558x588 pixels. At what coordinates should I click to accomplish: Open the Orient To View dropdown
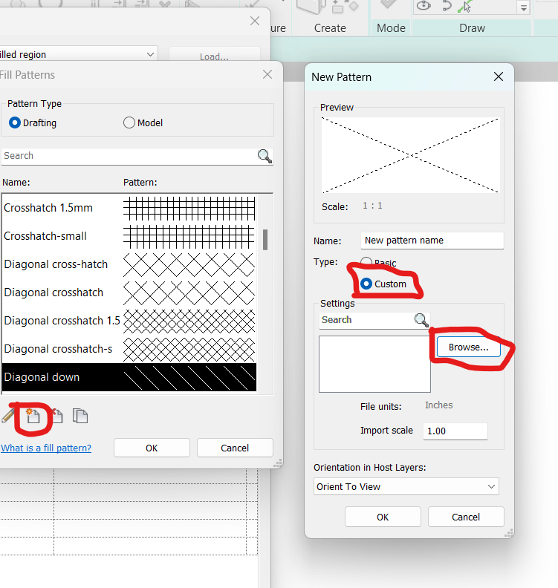pos(406,486)
